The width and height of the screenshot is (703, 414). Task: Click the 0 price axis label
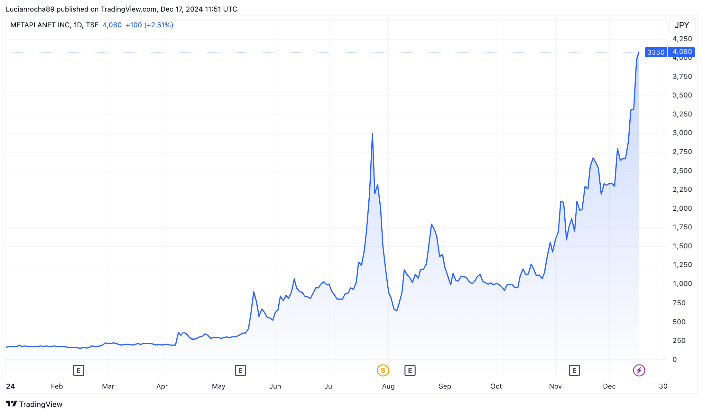(675, 359)
